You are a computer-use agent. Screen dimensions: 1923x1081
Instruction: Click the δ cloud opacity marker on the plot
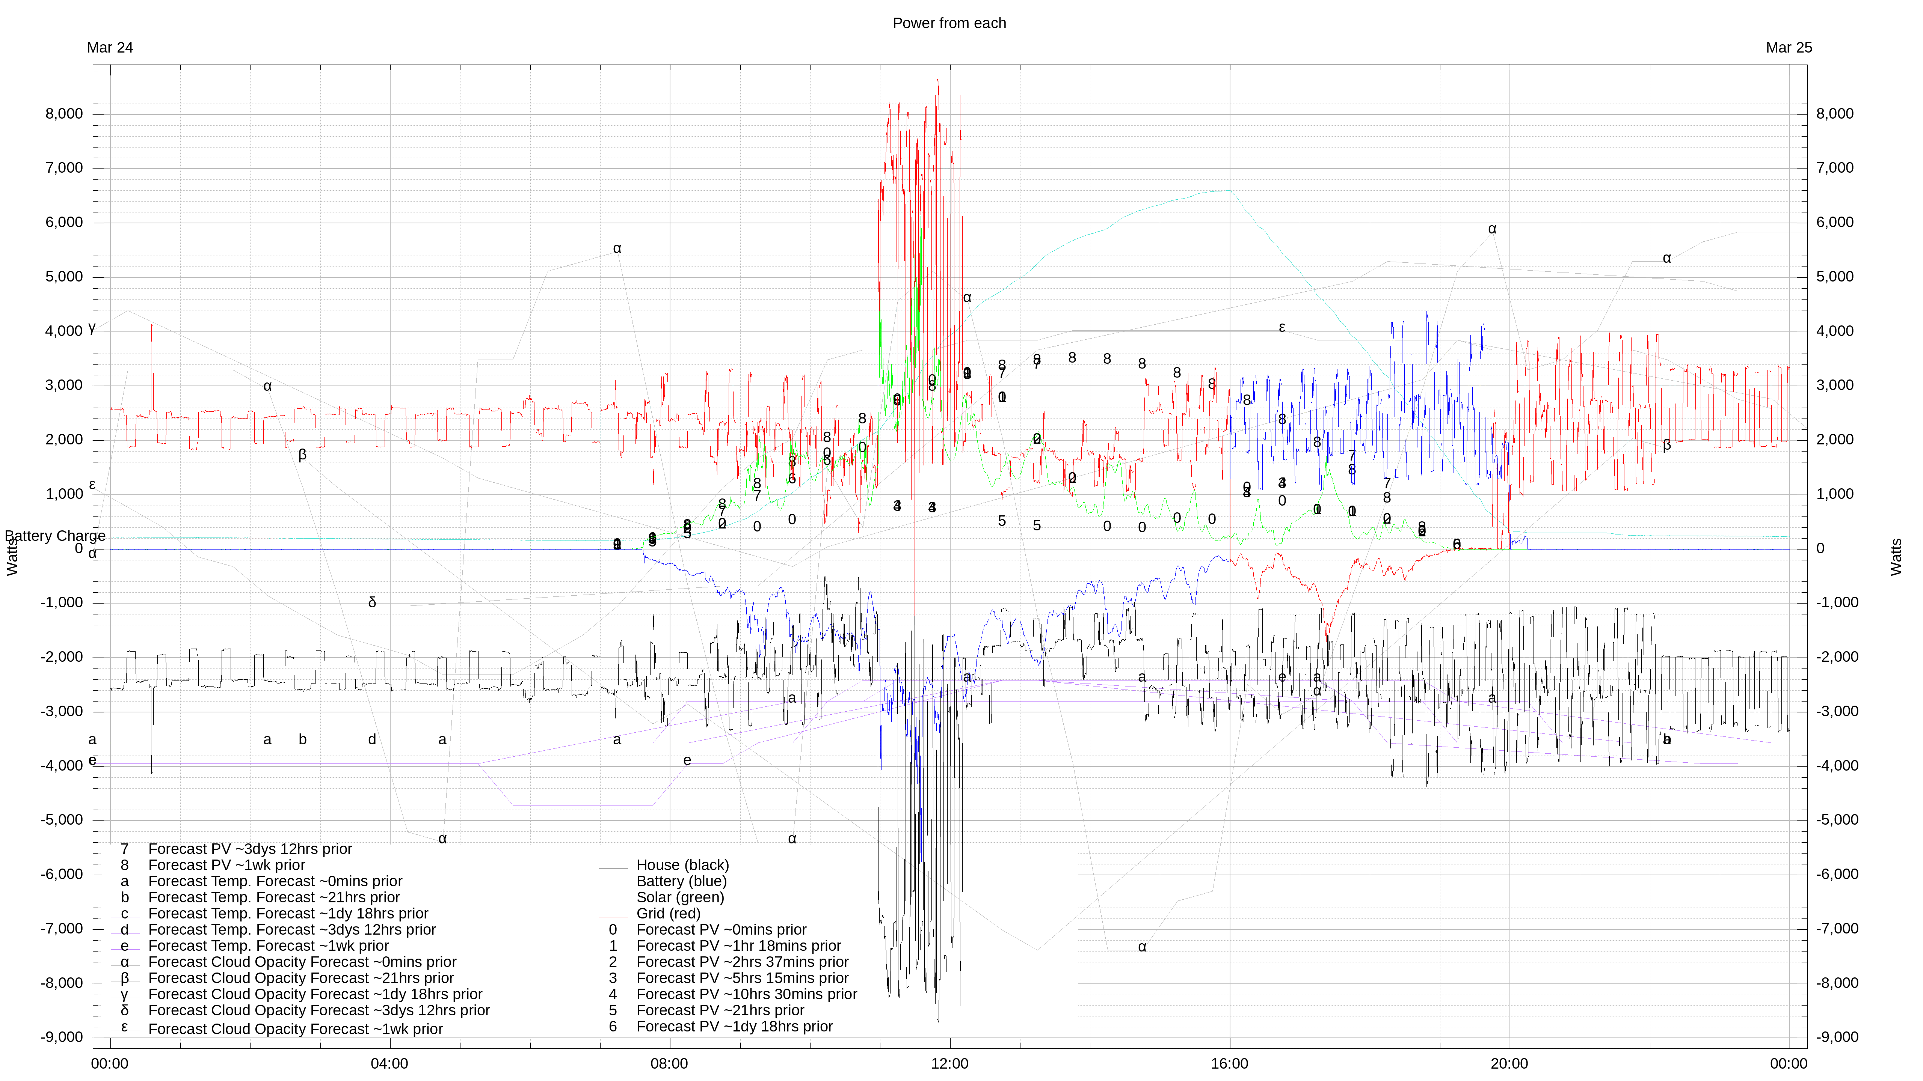click(372, 602)
